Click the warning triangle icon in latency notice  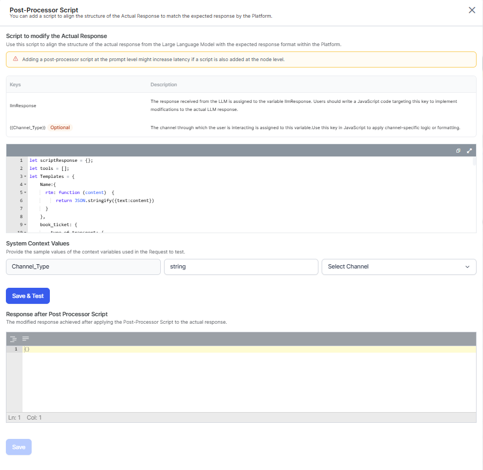(x=16, y=59)
